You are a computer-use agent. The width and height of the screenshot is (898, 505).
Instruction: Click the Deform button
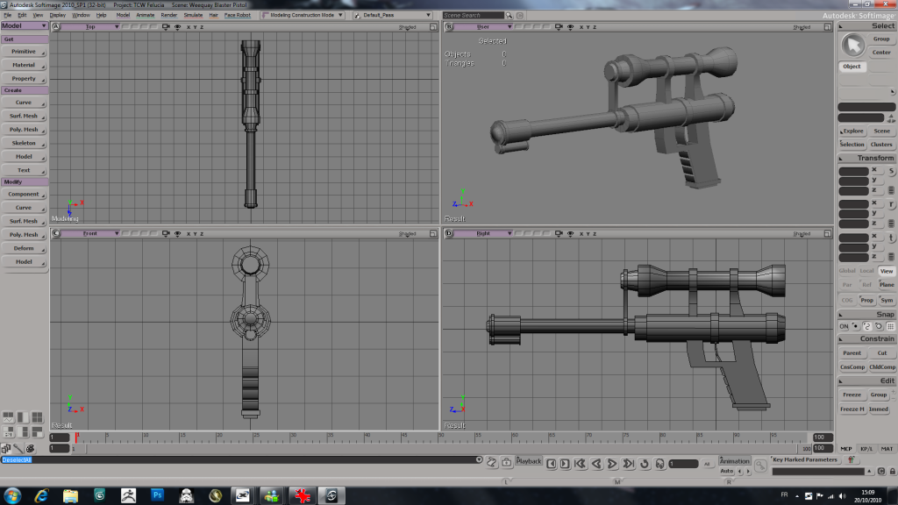pyautogui.click(x=24, y=248)
